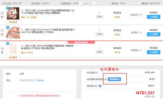Click the NT$404 original price
Image resolution: width=163 pixels, height=99 pixels.
pos(117,48)
